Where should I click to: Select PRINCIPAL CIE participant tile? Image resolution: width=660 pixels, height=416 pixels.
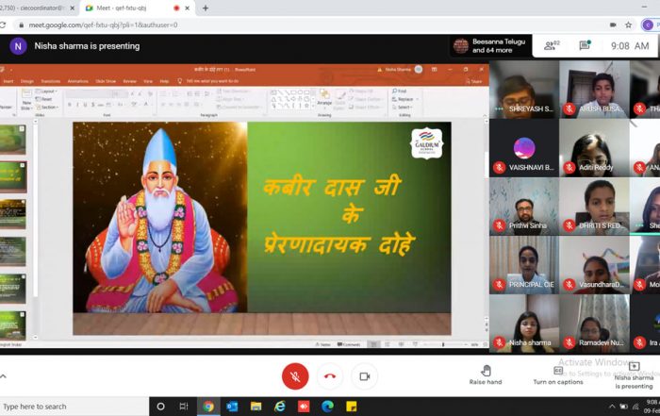point(524,265)
